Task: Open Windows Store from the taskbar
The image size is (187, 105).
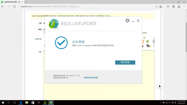Action: pyautogui.click(x=33, y=102)
